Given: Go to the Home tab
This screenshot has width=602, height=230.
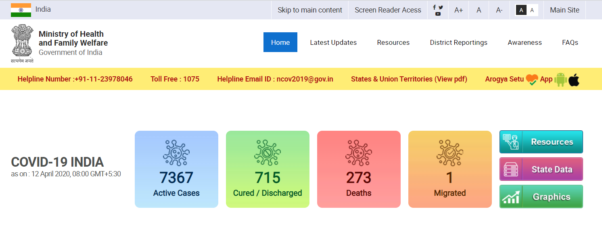Looking at the screenshot, I should tap(280, 42).
